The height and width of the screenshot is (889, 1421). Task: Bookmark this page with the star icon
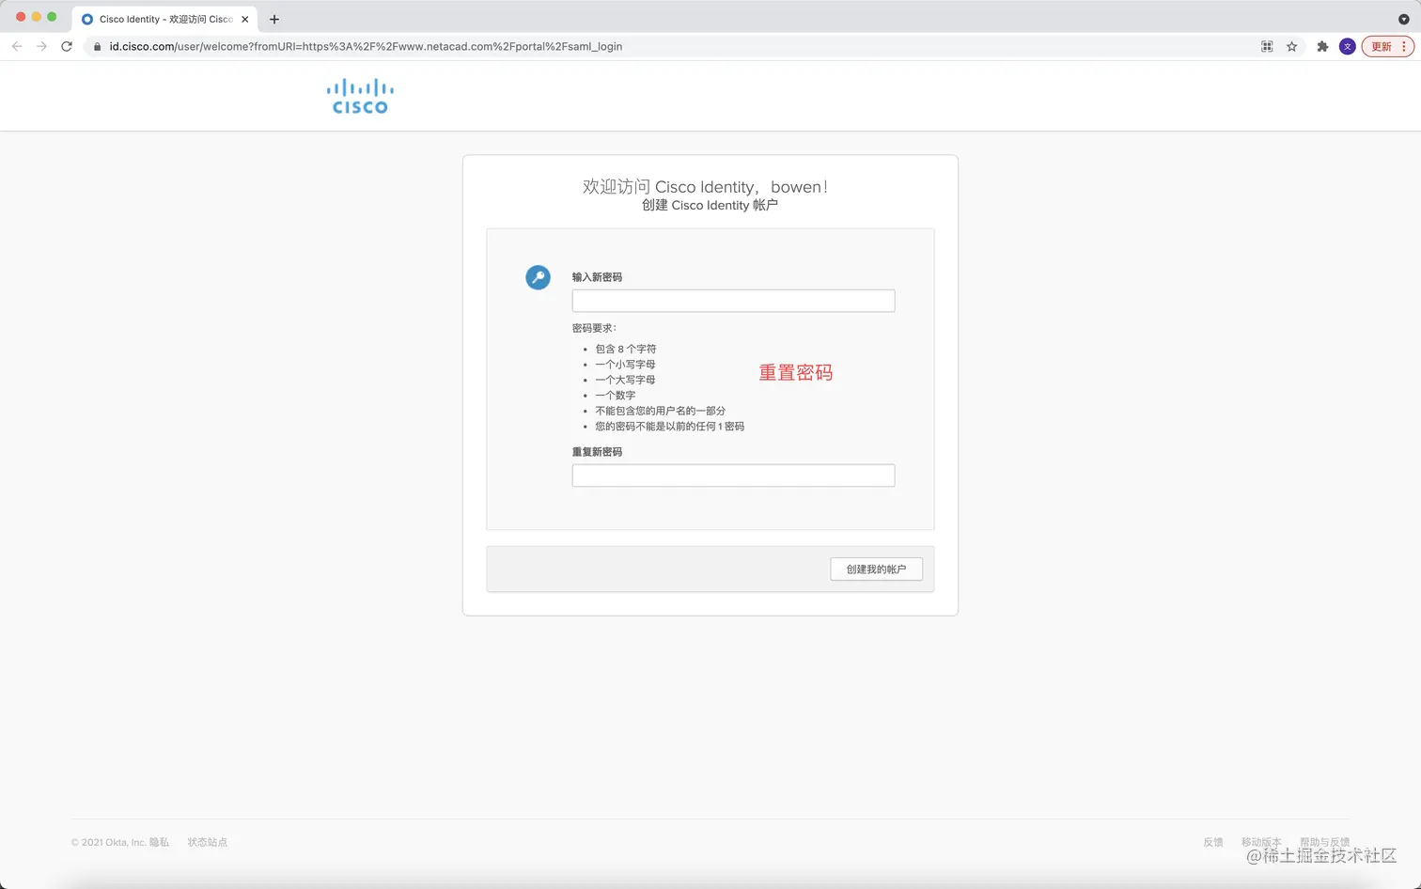[1292, 46]
